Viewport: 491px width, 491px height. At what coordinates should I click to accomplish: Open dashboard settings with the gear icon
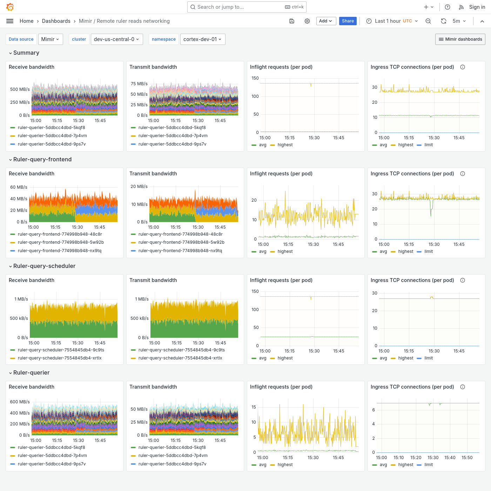307,21
